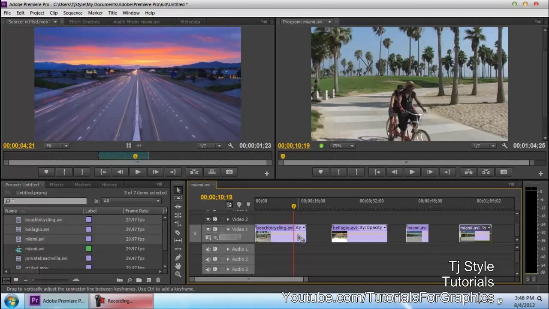Viewport: 549px width, 309px height.
Task: Select the Razor tool
Action: coord(178,232)
